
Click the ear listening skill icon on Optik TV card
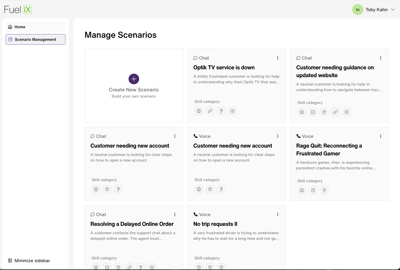point(221,111)
